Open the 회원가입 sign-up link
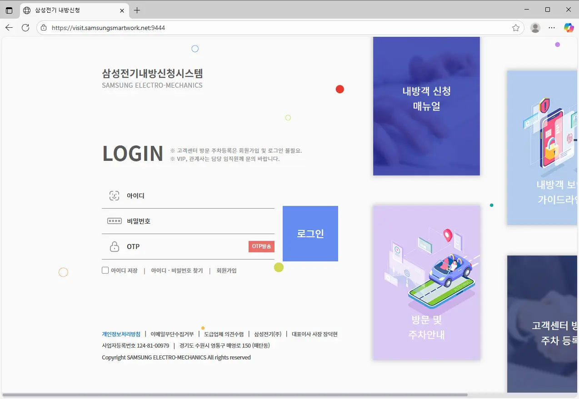The image size is (579, 399). coord(226,270)
